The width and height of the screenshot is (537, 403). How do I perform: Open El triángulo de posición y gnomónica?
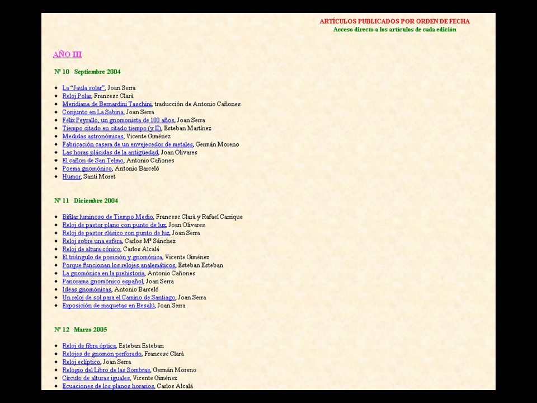point(112,257)
